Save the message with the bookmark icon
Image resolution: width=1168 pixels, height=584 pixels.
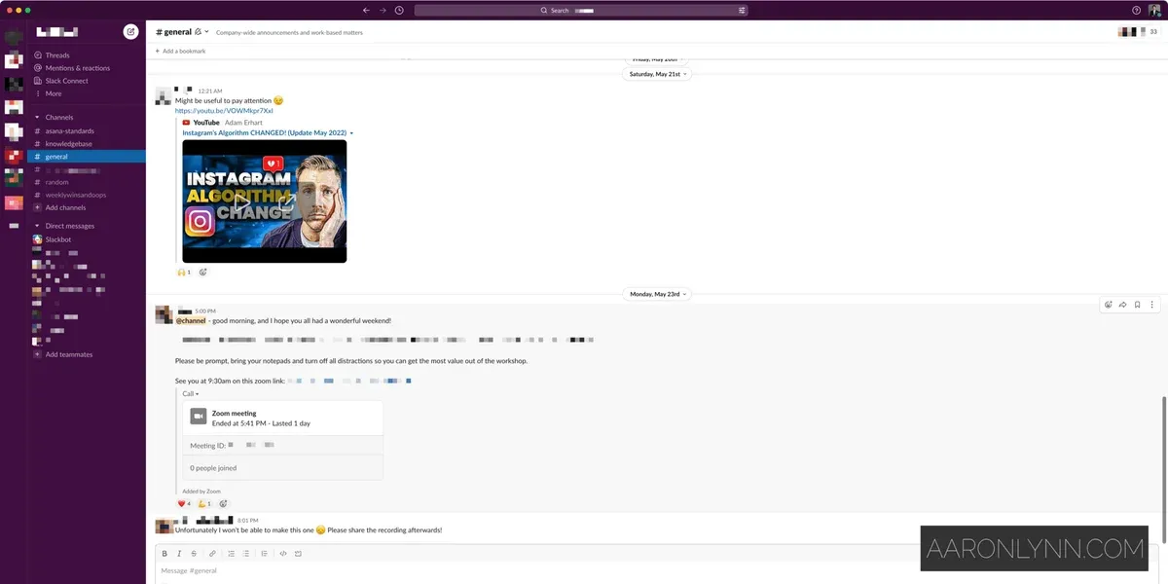(x=1137, y=304)
